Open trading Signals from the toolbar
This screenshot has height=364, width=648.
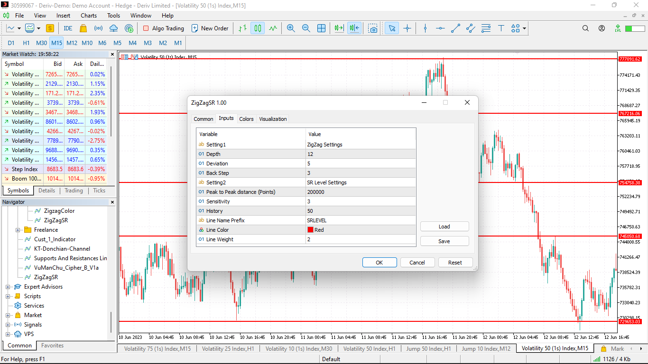98,28
